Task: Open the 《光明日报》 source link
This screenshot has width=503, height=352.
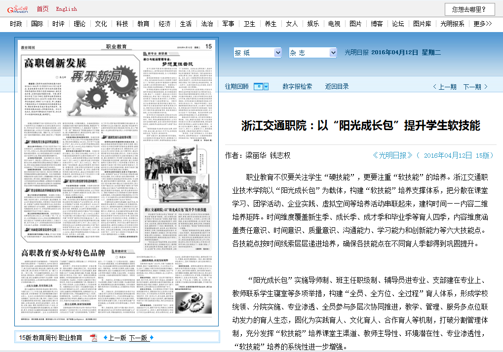Action: coord(392,155)
